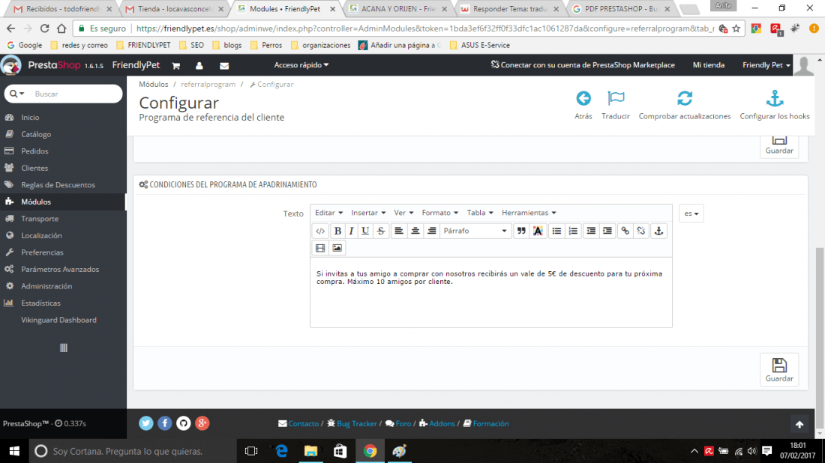Toggle underline formatting

[x=365, y=231]
